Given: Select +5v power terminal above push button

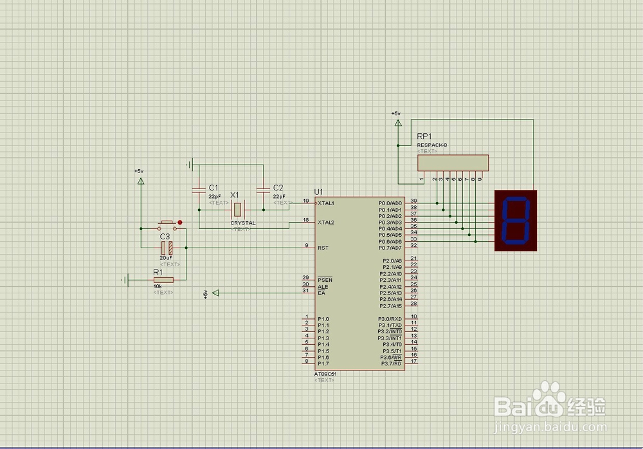Looking at the screenshot, I should [141, 181].
